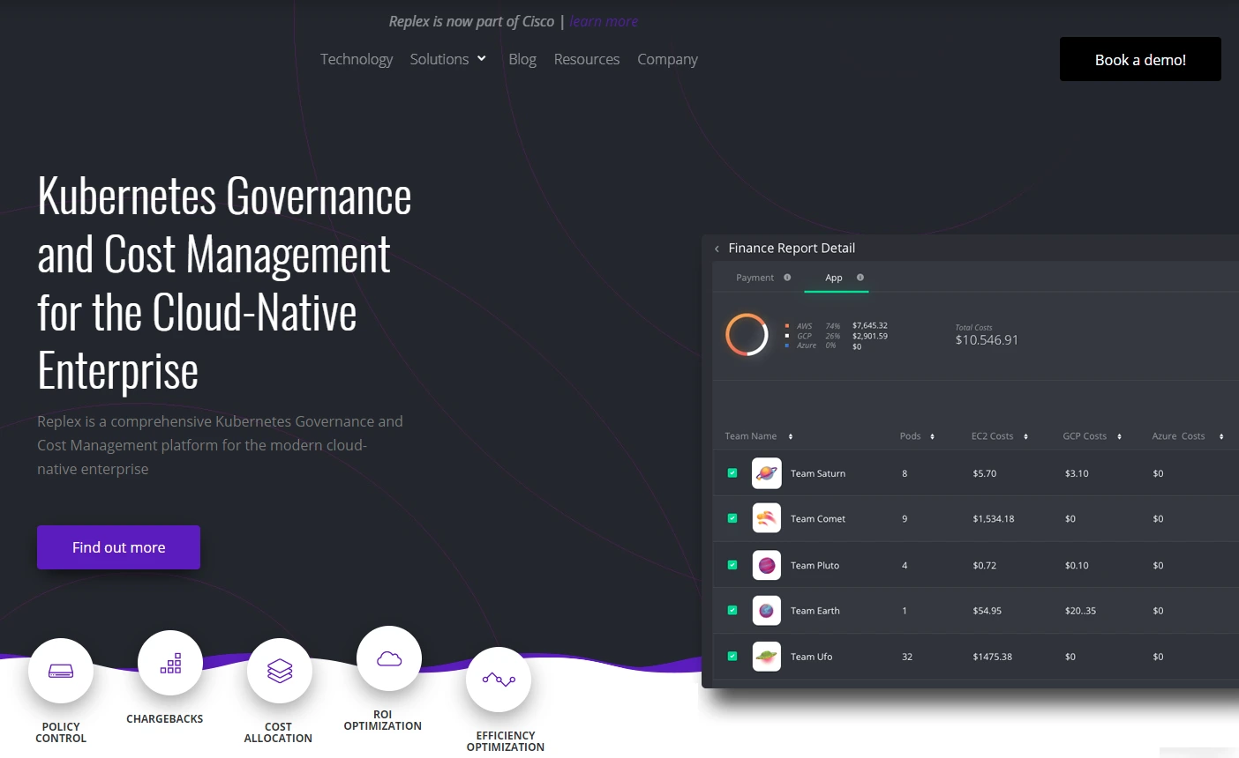This screenshot has width=1239, height=758.
Task: Sort by GCP Costs column arrow
Action: (1119, 436)
